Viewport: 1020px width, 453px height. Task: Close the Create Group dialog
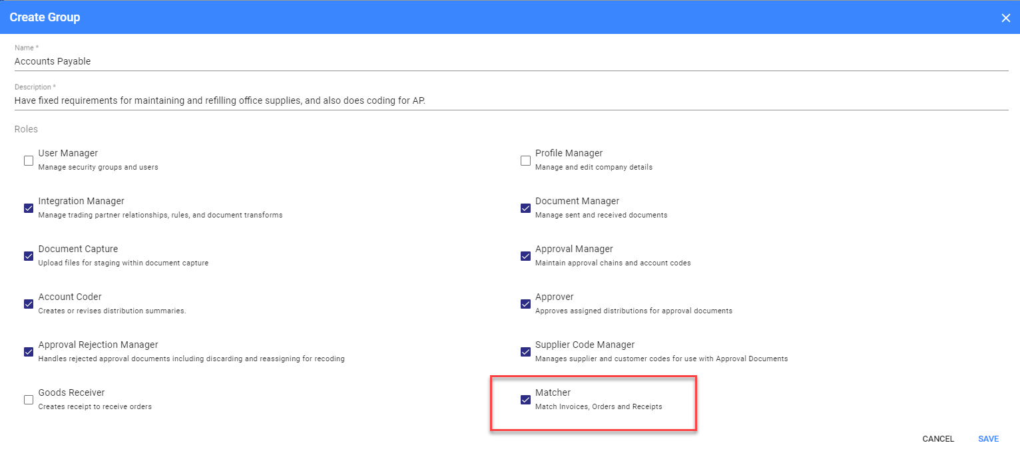click(1005, 18)
